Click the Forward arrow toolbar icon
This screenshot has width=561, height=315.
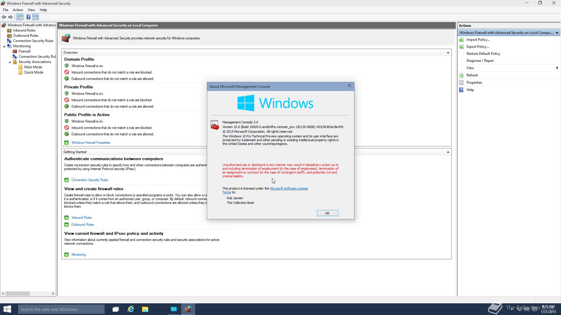click(x=11, y=17)
